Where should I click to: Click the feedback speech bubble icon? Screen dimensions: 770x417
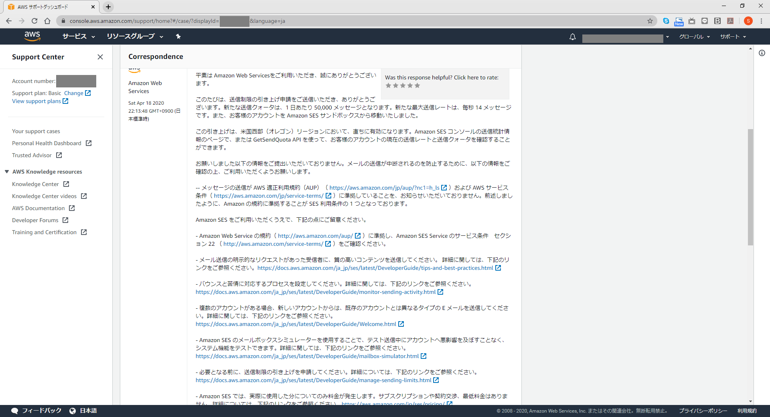tap(15, 411)
